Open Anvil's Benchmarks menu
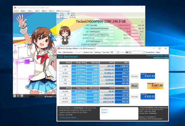Image resolution: width=185 pixels, height=126 pixels. [68, 52]
